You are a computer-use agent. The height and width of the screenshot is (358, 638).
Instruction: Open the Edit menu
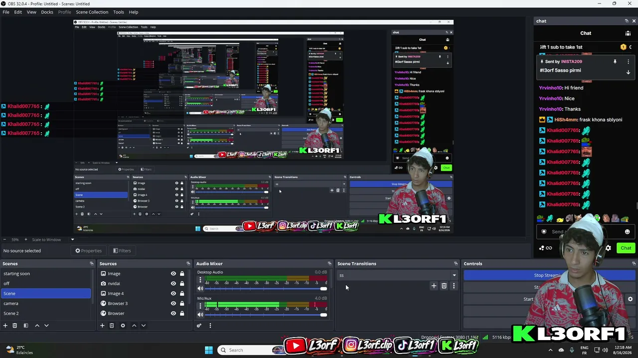click(18, 12)
